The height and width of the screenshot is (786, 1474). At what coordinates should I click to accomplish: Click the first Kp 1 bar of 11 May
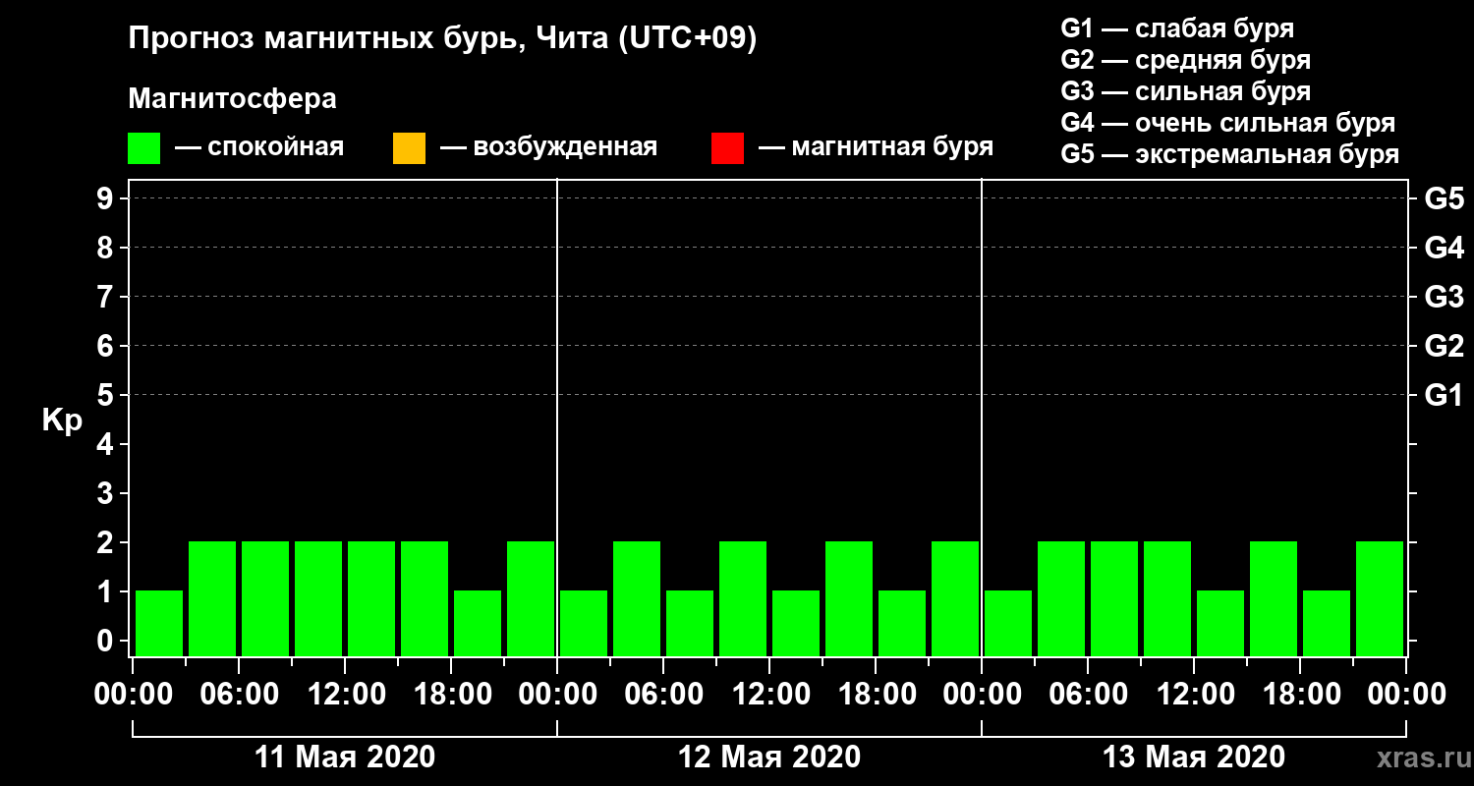(159, 623)
